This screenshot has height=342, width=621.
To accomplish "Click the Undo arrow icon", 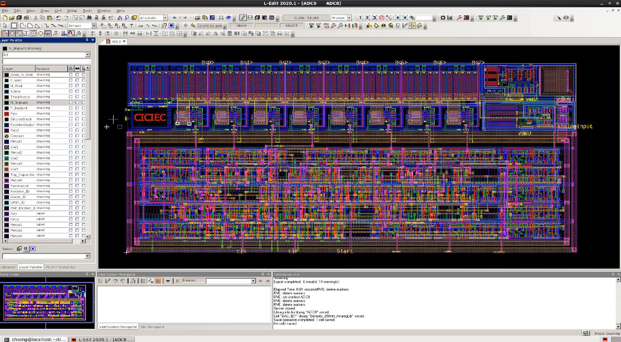I will (x=59, y=18).
